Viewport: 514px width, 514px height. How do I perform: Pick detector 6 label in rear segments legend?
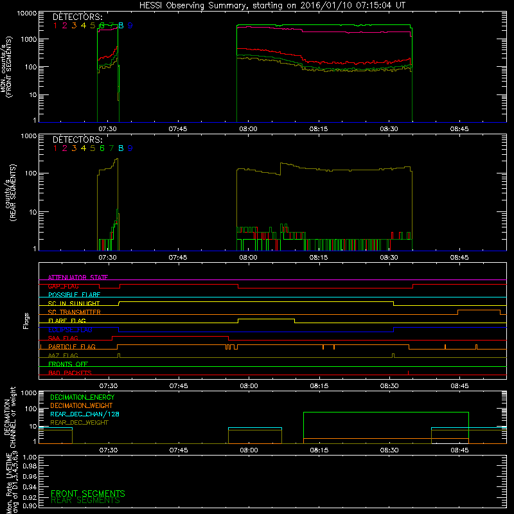pos(102,148)
